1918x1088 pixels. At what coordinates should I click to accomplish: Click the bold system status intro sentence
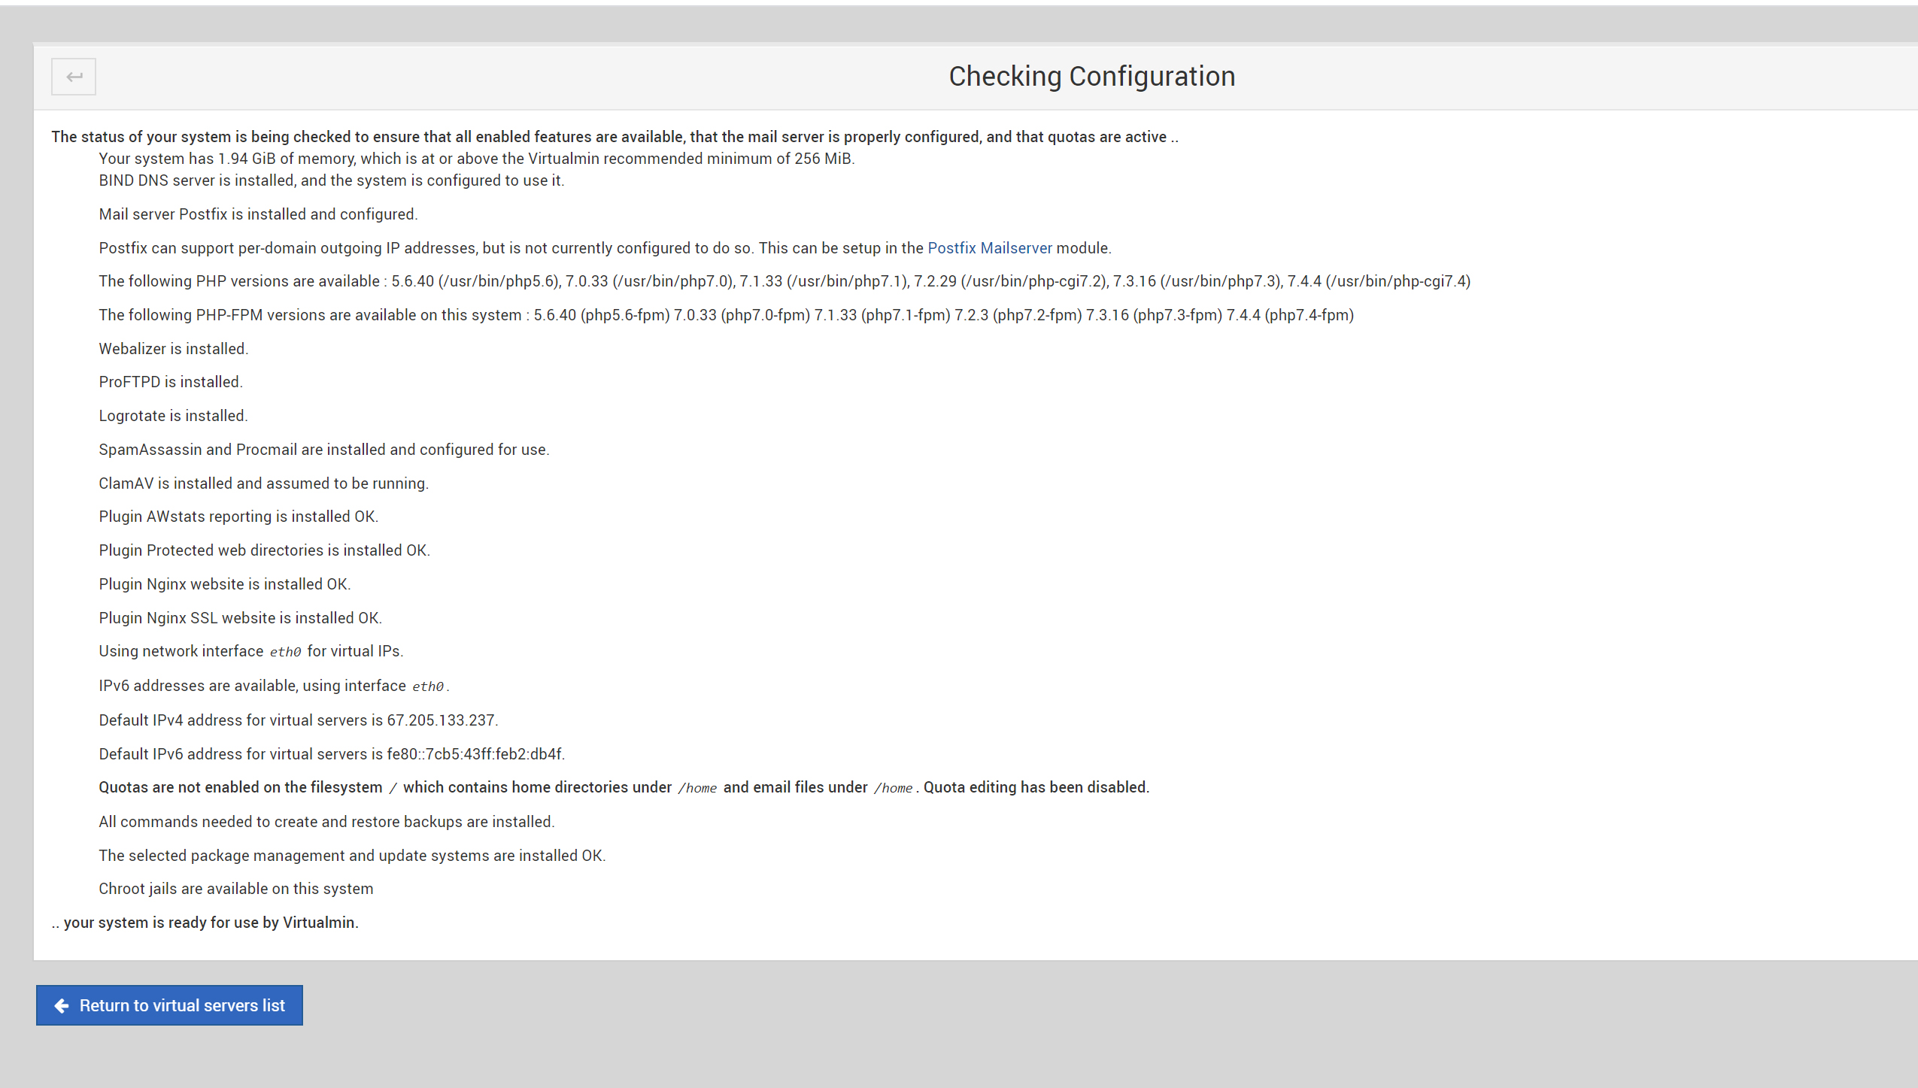pyautogui.click(x=615, y=137)
